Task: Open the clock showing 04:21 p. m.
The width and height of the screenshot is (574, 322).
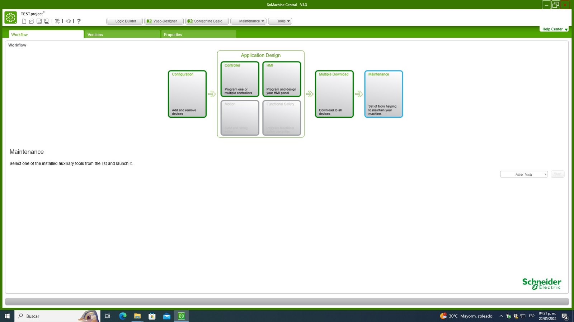Action: pyautogui.click(x=547, y=316)
